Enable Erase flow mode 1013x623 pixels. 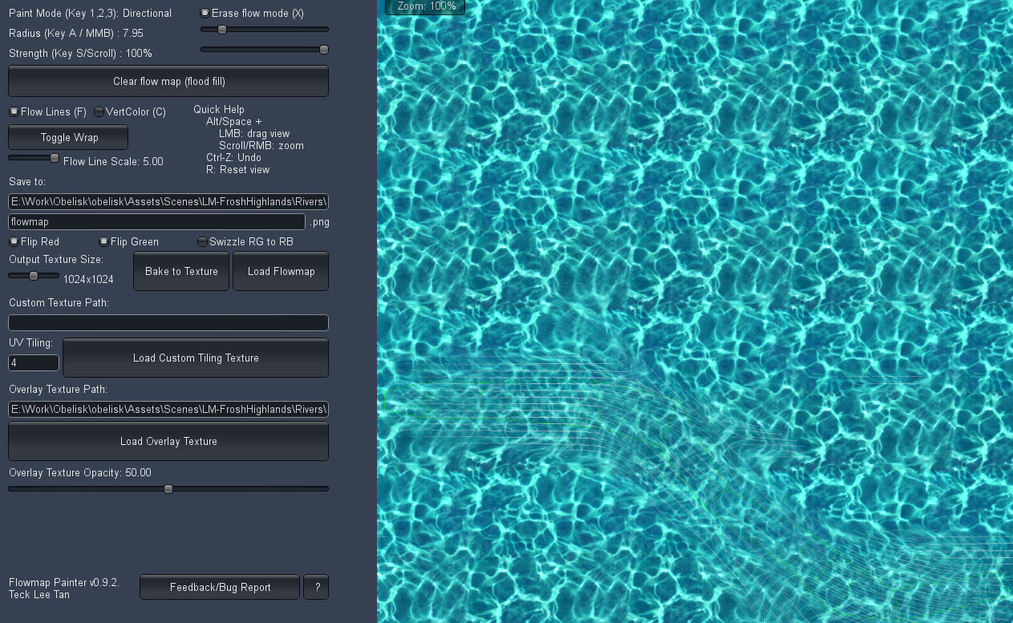pos(205,13)
